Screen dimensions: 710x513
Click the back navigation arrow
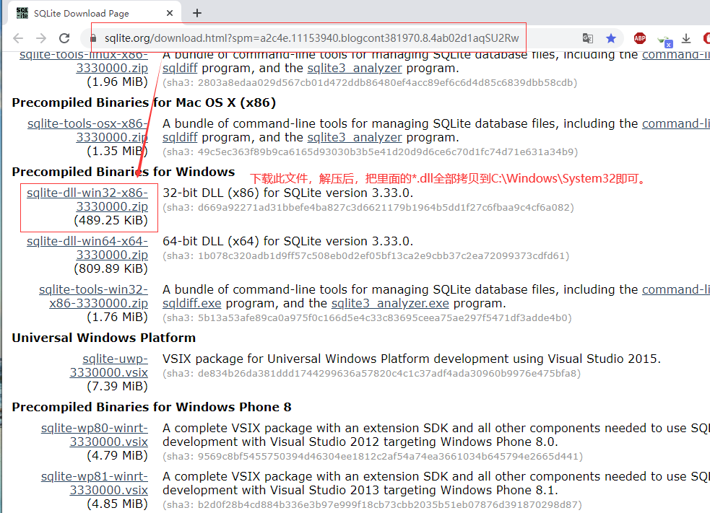coord(18,39)
